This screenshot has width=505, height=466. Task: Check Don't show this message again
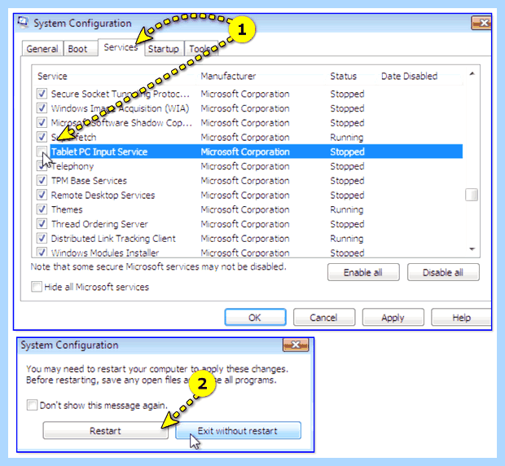[32, 405]
